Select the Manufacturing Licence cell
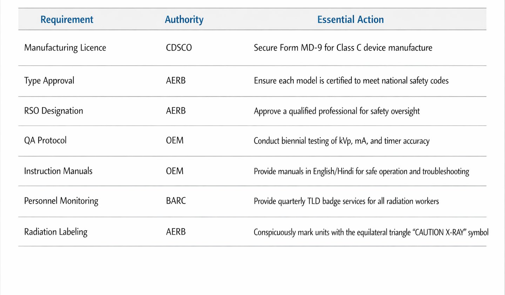This screenshot has width=505, height=295. pos(65,47)
